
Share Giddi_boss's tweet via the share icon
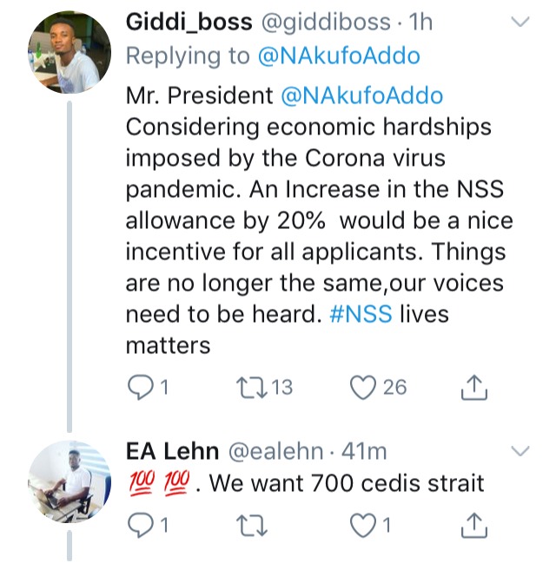tap(472, 388)
